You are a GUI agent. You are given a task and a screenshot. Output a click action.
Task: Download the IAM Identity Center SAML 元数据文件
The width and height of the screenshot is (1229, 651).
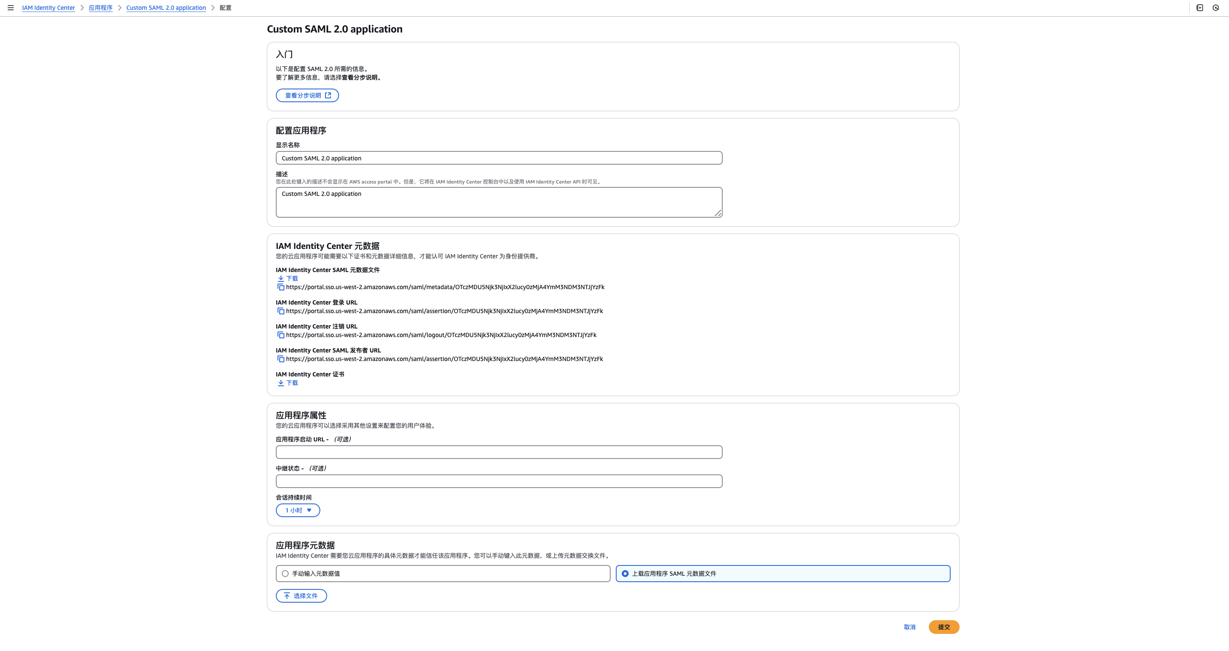(288, 278)
